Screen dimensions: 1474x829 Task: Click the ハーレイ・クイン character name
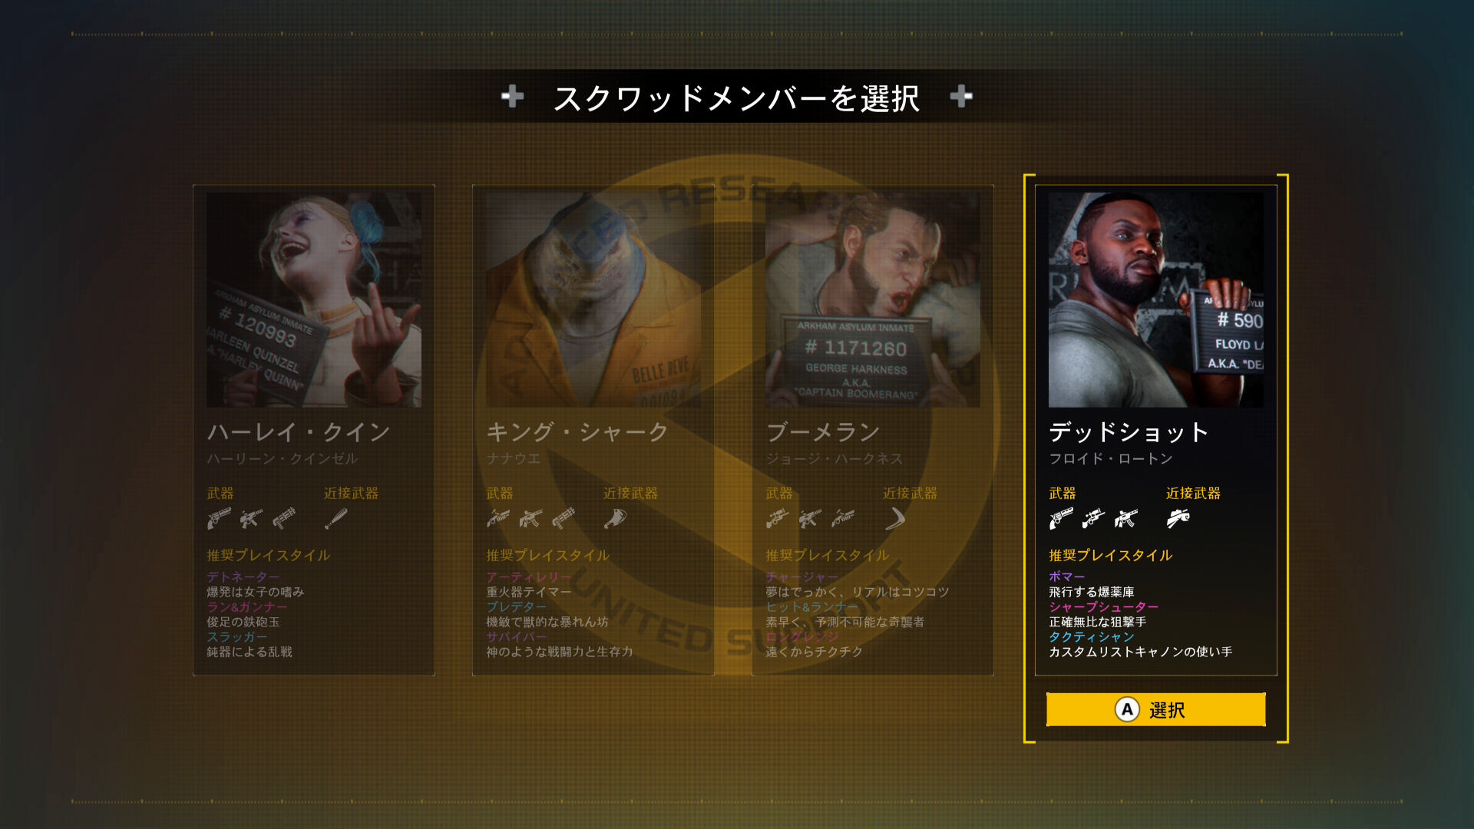tap(299, 432)
